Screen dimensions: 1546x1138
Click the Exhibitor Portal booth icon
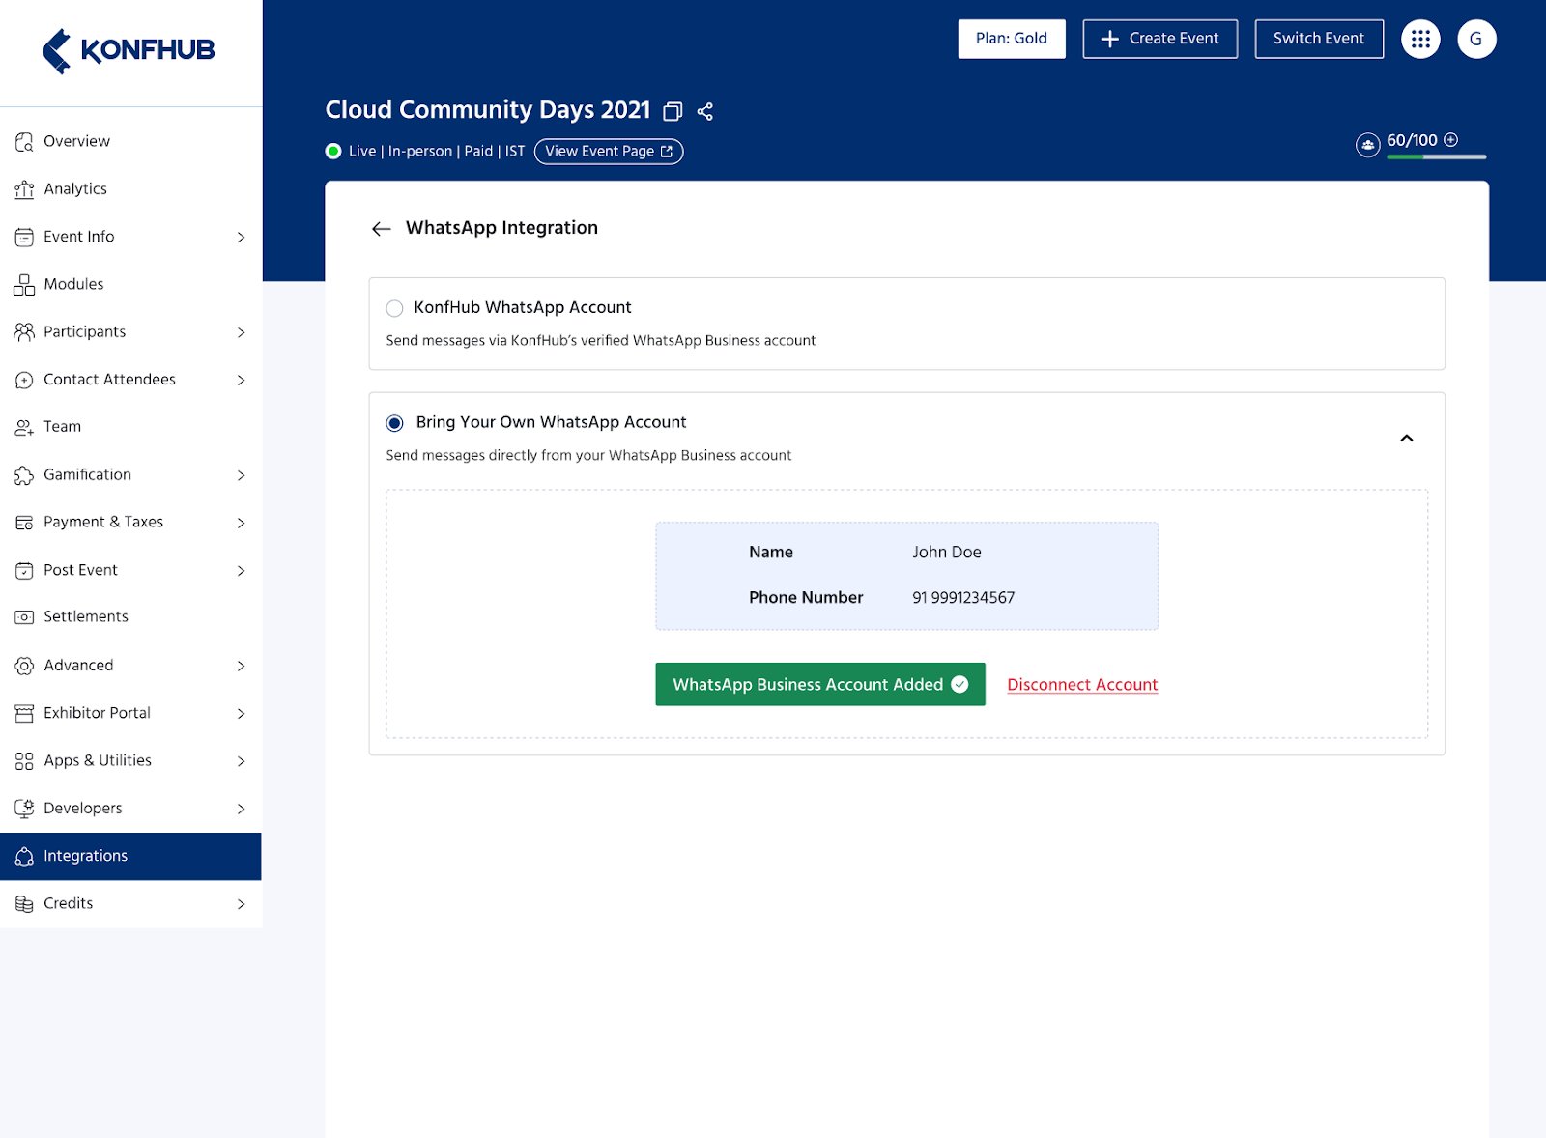pos(24,714)
